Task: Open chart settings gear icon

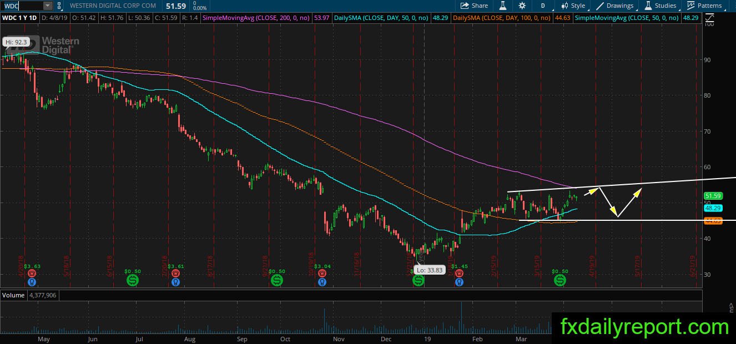Action: point(522,6)
